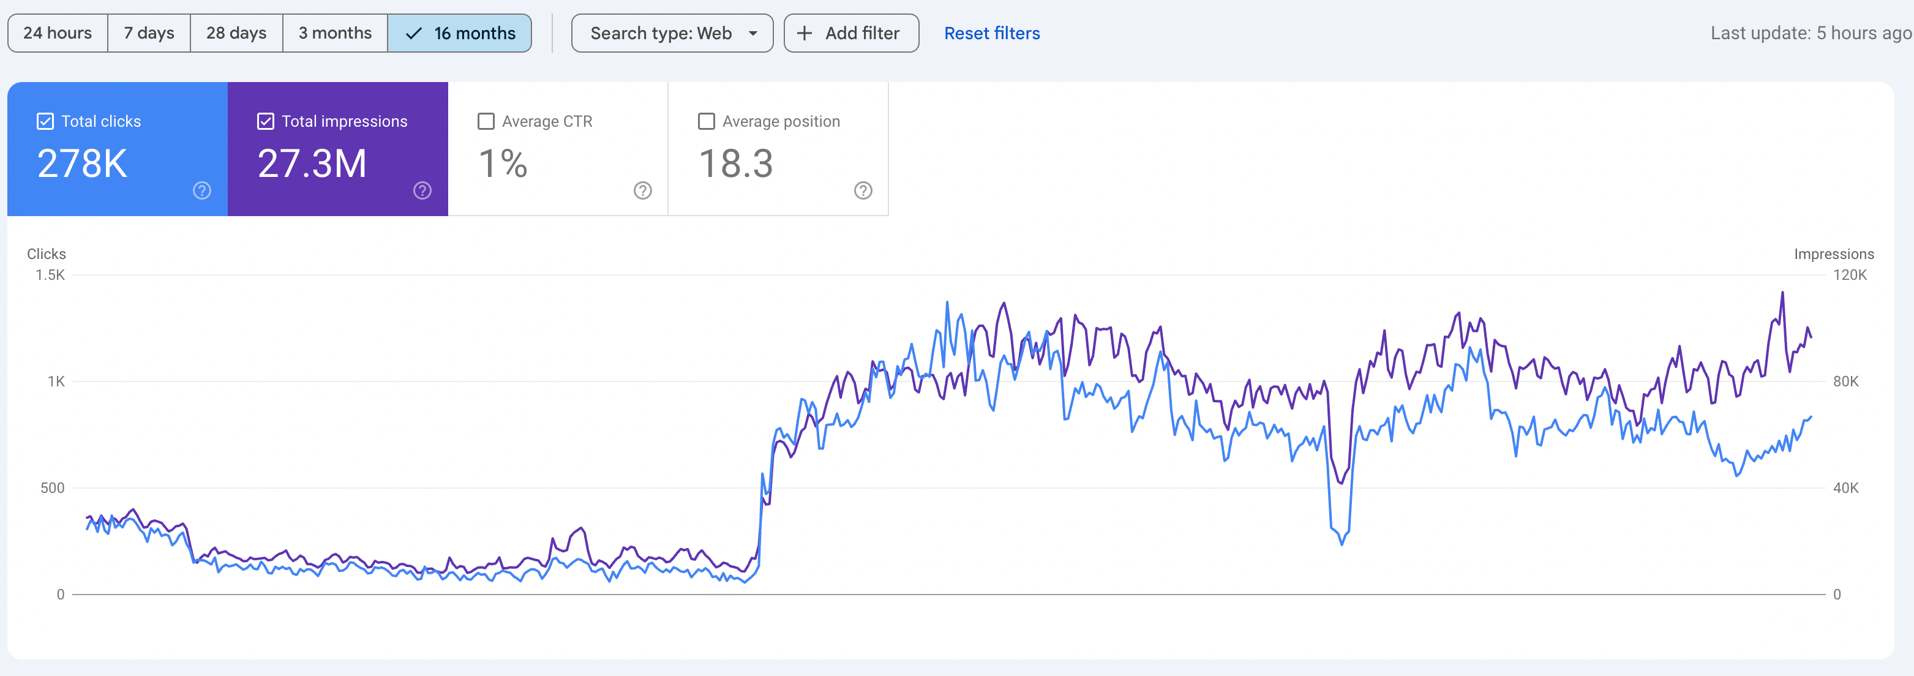Viewport: 1914px width, 676px height.
Task: Enable the Average CTR checkbox
Action: click(x=486, y=121)
